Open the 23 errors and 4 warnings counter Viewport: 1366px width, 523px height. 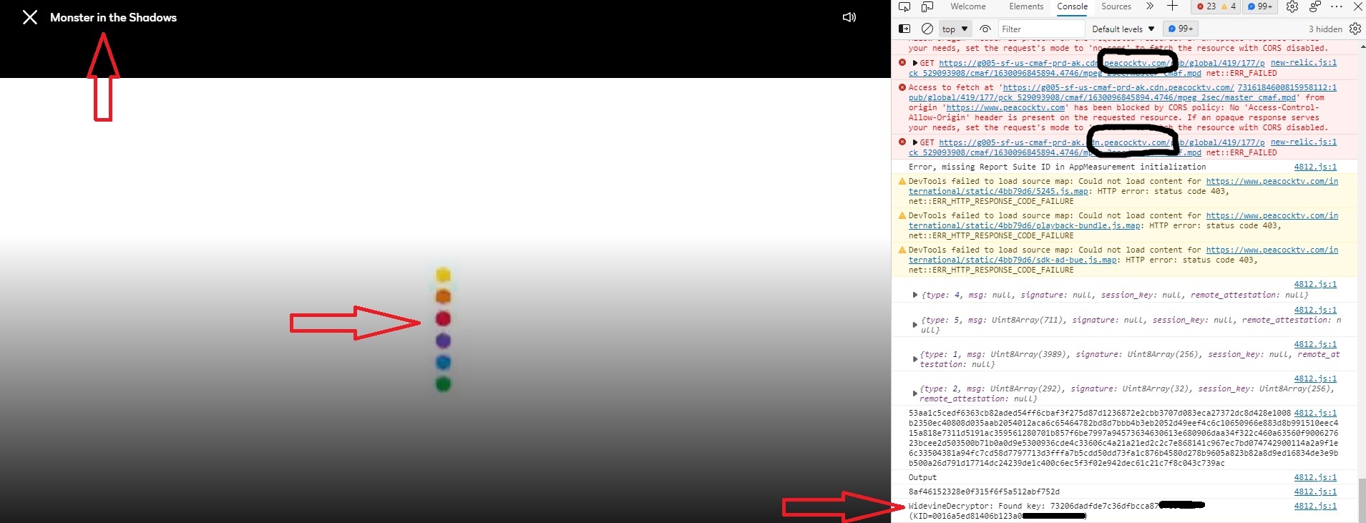[1216, 6]
